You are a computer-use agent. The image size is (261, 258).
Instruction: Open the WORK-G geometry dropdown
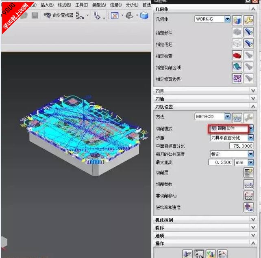pos(227,19)
